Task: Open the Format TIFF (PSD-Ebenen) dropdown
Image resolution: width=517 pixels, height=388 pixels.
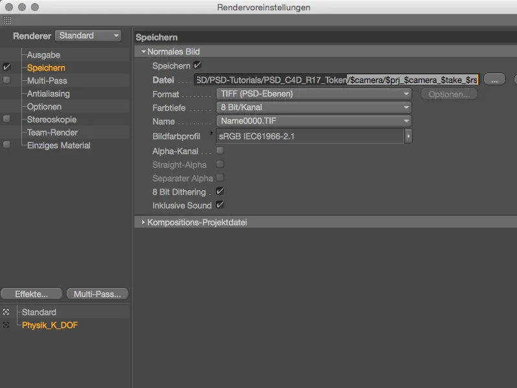Action: click(314, 94)
